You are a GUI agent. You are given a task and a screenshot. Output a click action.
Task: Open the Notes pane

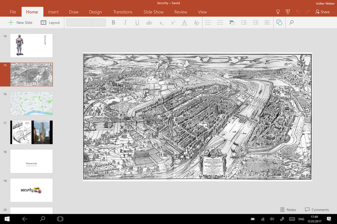(288, 210)
